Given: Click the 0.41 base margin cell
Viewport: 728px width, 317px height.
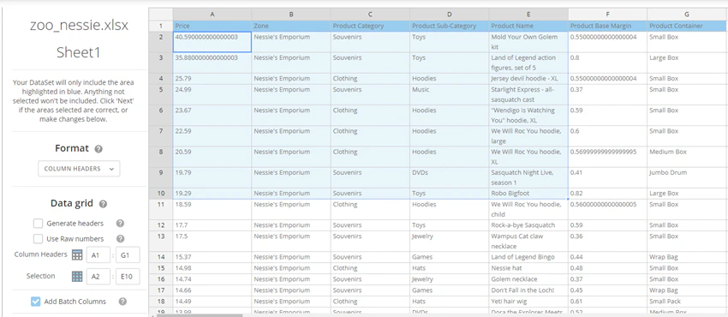Looking at the screenshot, I should tap(607, 177).
